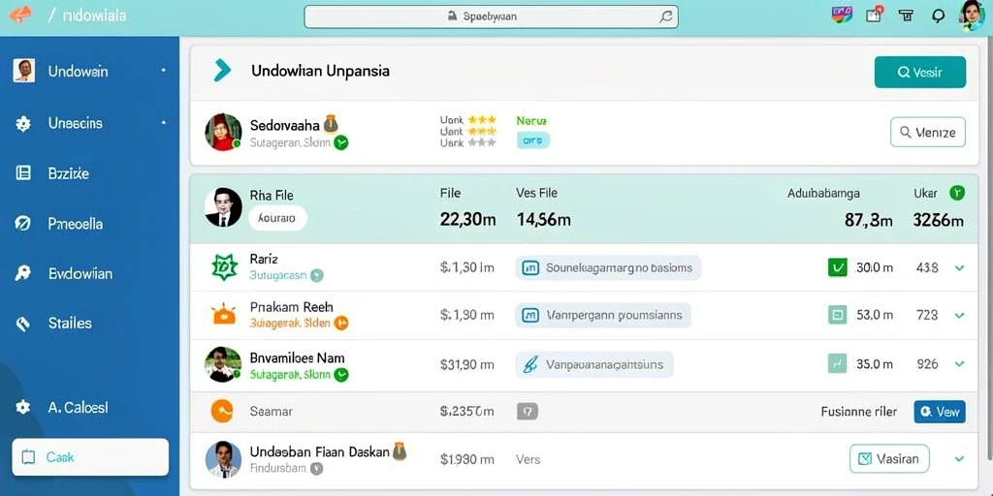
Task: Expand the Rariz row chevron
Action: 959,268
